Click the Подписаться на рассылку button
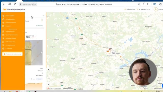The width and height of the screenshot is (163, 92). (x=12, y=54)
